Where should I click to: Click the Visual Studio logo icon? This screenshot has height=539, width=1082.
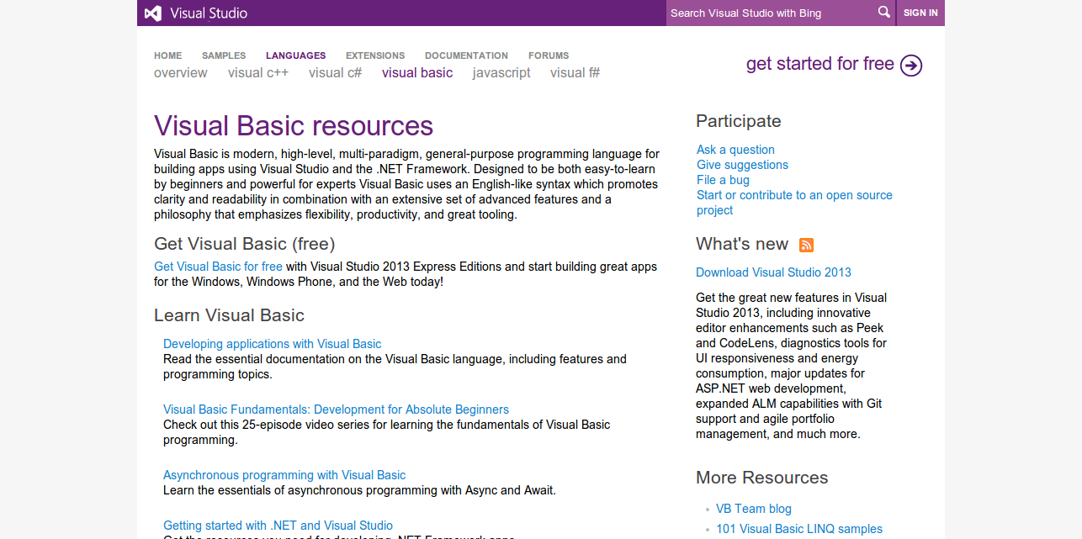click(x=152, y=13)
